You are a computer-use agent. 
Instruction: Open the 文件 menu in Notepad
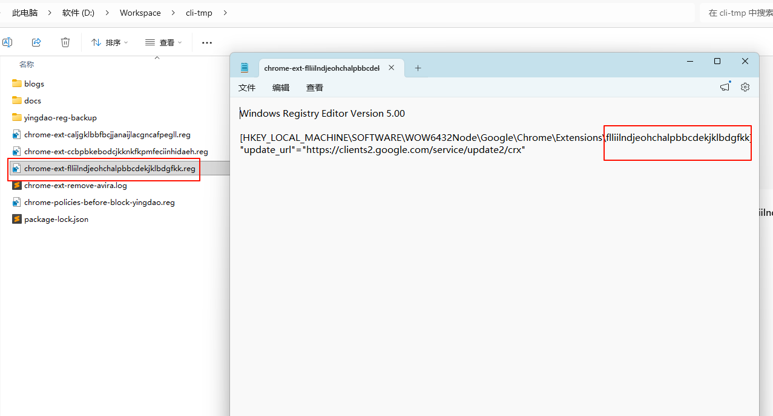click(x=247, y=88)
